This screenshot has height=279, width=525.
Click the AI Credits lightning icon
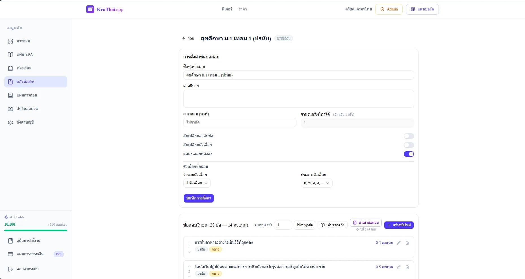point(6,217)
